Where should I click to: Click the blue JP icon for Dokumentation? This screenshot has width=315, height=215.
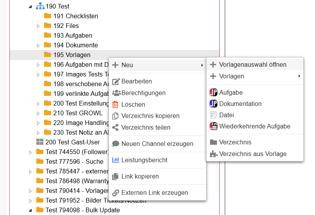coord(213,104)
